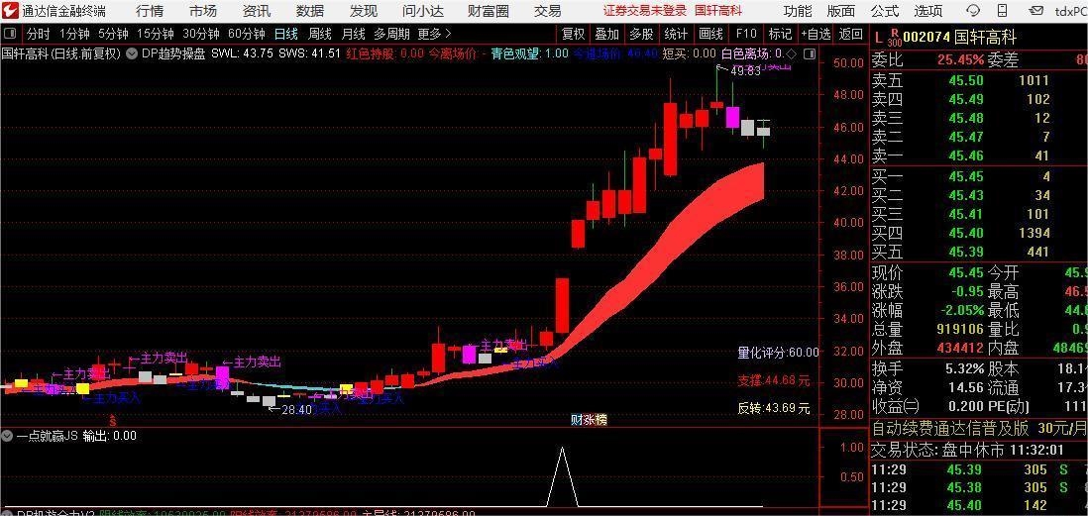The width and height of the screenshot is (1088, 516).
Task: Toggle the left panel layout icon
Action: tap(10, 34)
